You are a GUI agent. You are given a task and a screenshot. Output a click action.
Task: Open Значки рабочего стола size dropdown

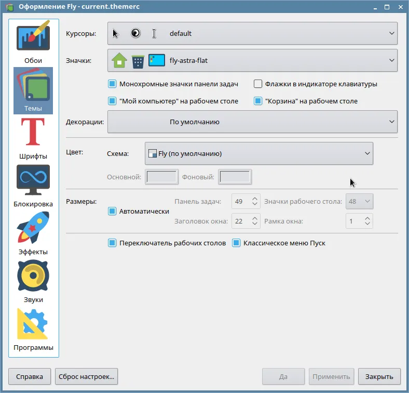pyautogui.click(x=359, y=202)
